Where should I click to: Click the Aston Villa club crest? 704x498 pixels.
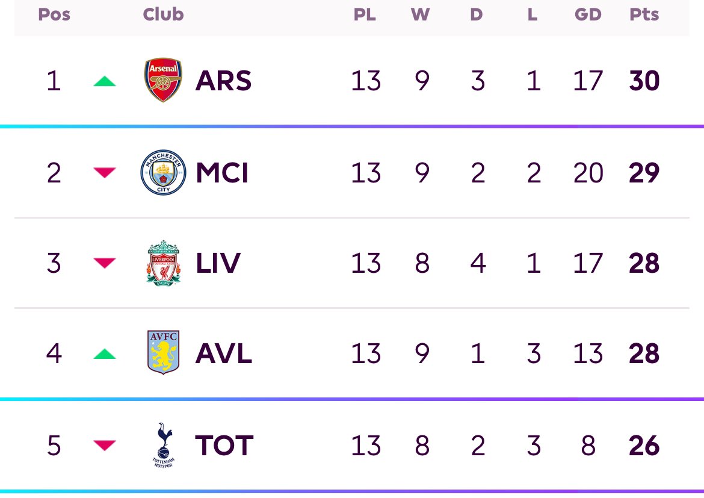[164, 352]
